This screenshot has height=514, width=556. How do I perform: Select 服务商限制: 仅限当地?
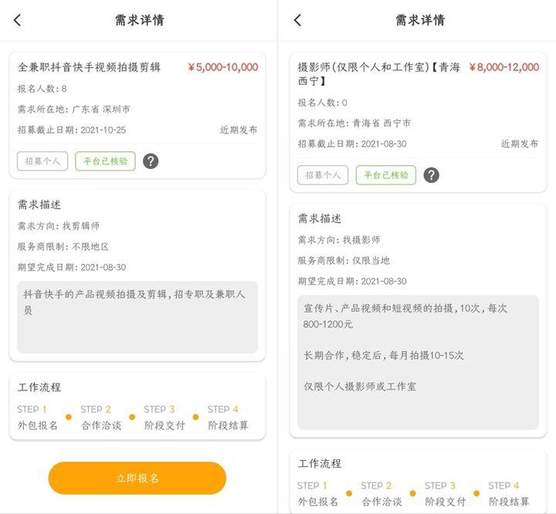click(x=344, y=261)
